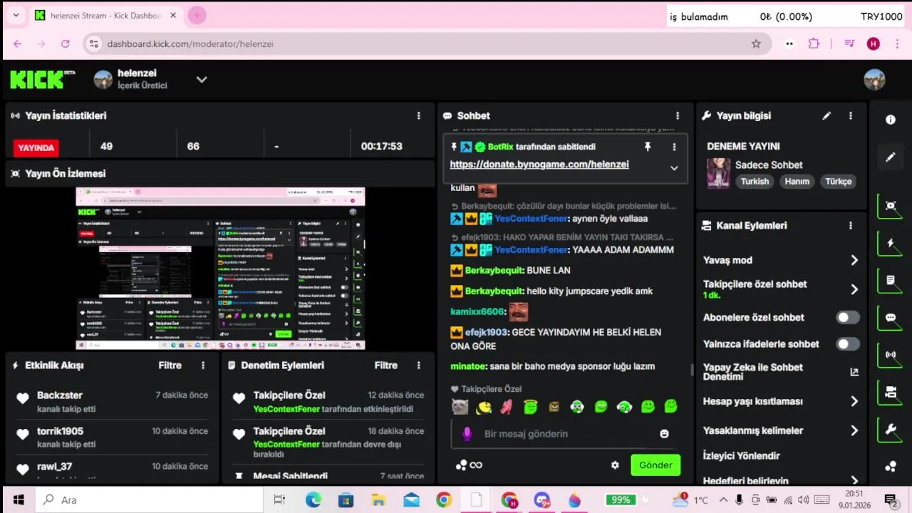Open the pinned message three-dot menu
Image resolution: width=912 pixels, height=513 pixels.
(x=674, y=147)
